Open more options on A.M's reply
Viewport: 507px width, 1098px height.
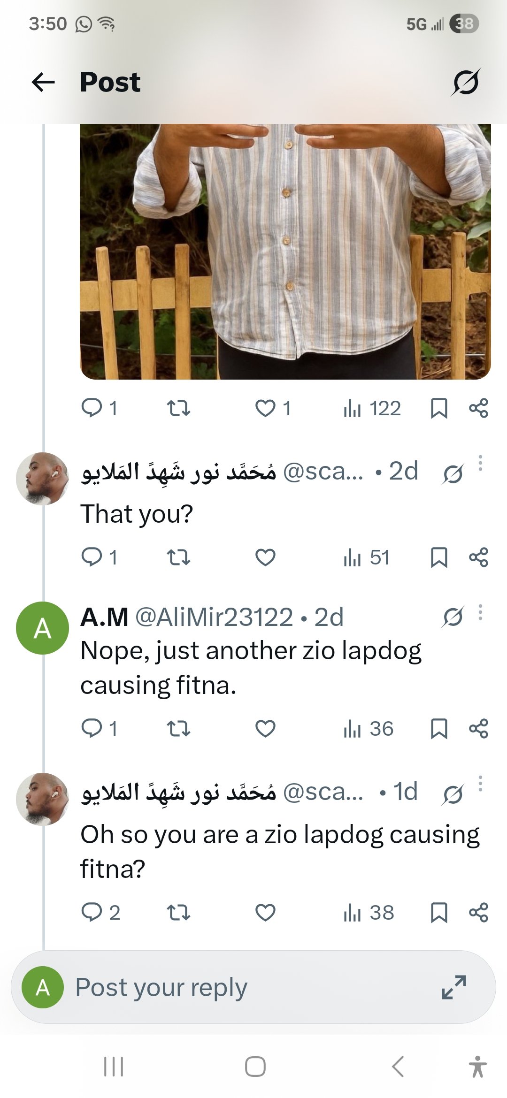click(480, 612)
